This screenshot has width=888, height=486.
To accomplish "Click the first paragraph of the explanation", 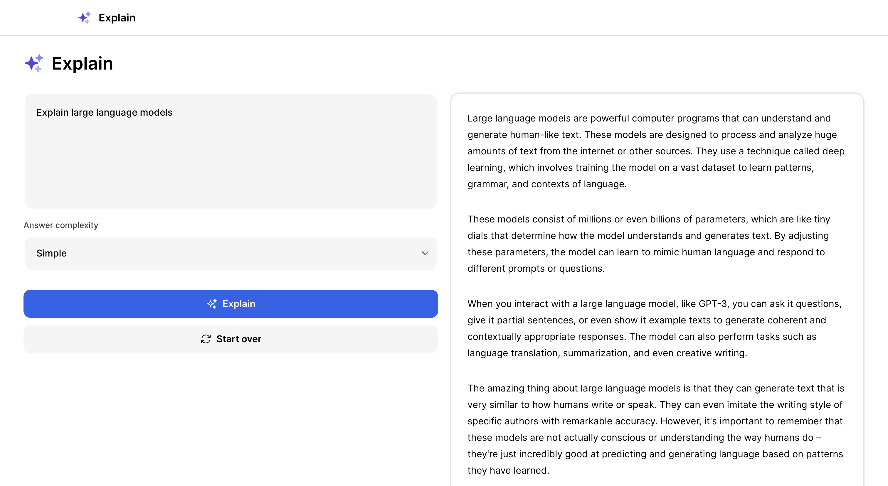I will tap(655, 151).
